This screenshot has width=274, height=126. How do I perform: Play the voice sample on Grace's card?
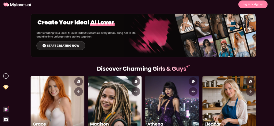[x=79, y=92]
